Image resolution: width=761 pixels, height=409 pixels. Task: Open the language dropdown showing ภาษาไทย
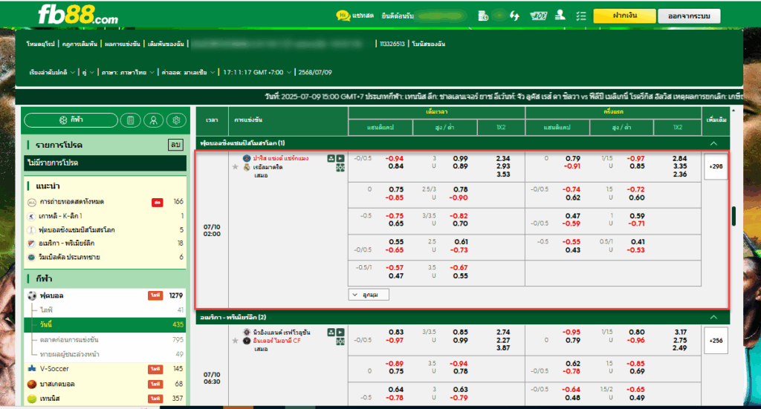tap(128, 72)
